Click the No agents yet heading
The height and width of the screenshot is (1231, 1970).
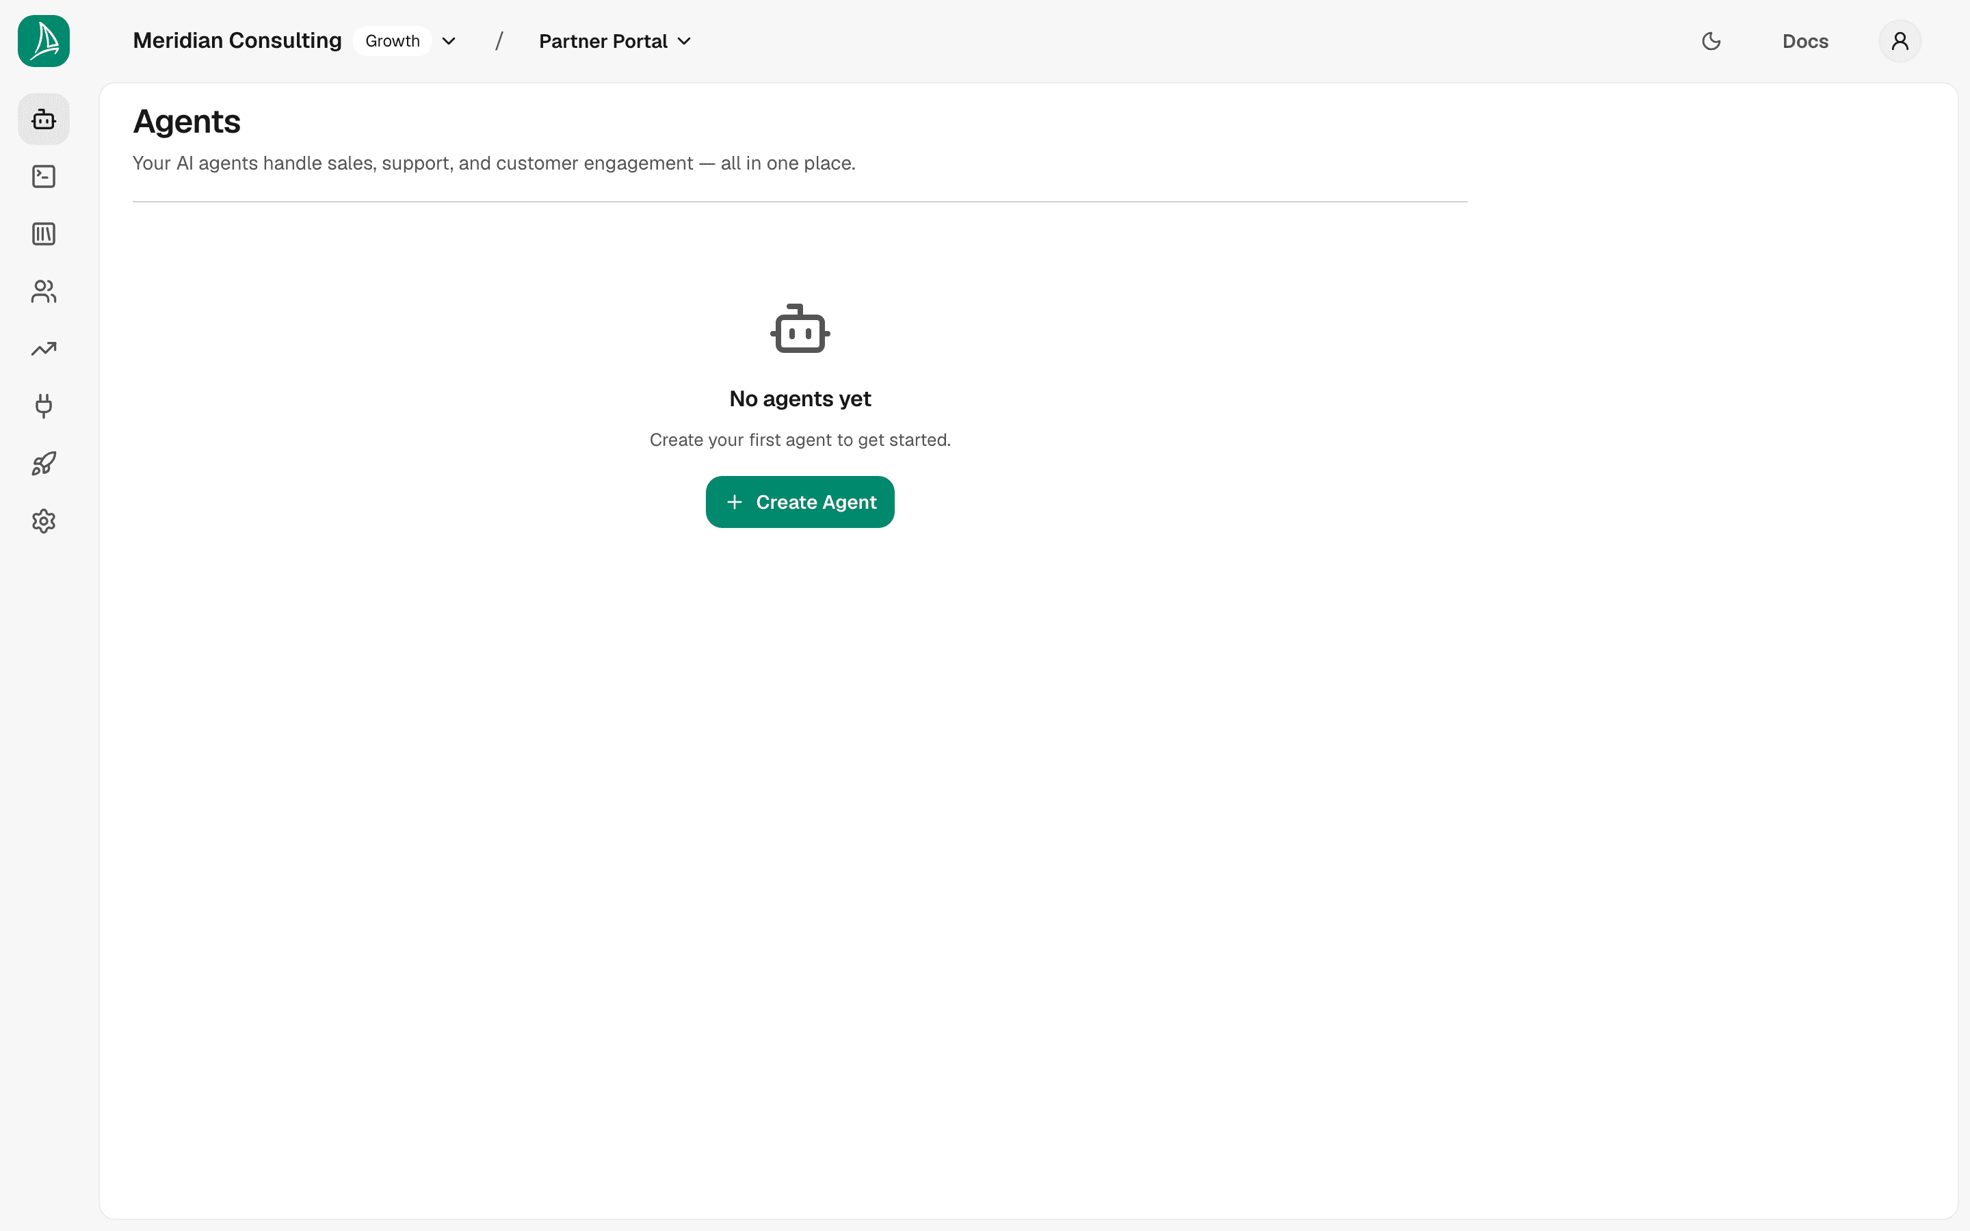tap(800, 399)
